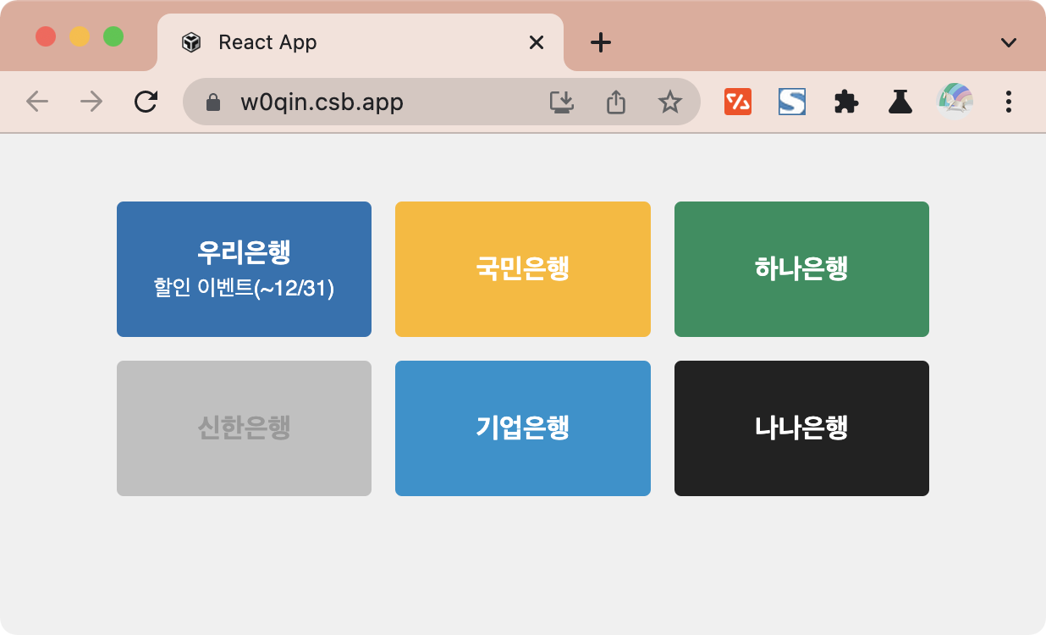
Task: Select the 우리은행 card
Action: pyautogui.click(x=244, y=269)
